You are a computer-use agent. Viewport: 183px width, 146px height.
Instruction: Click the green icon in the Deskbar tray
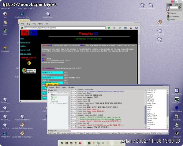click(x=179, y=7)
